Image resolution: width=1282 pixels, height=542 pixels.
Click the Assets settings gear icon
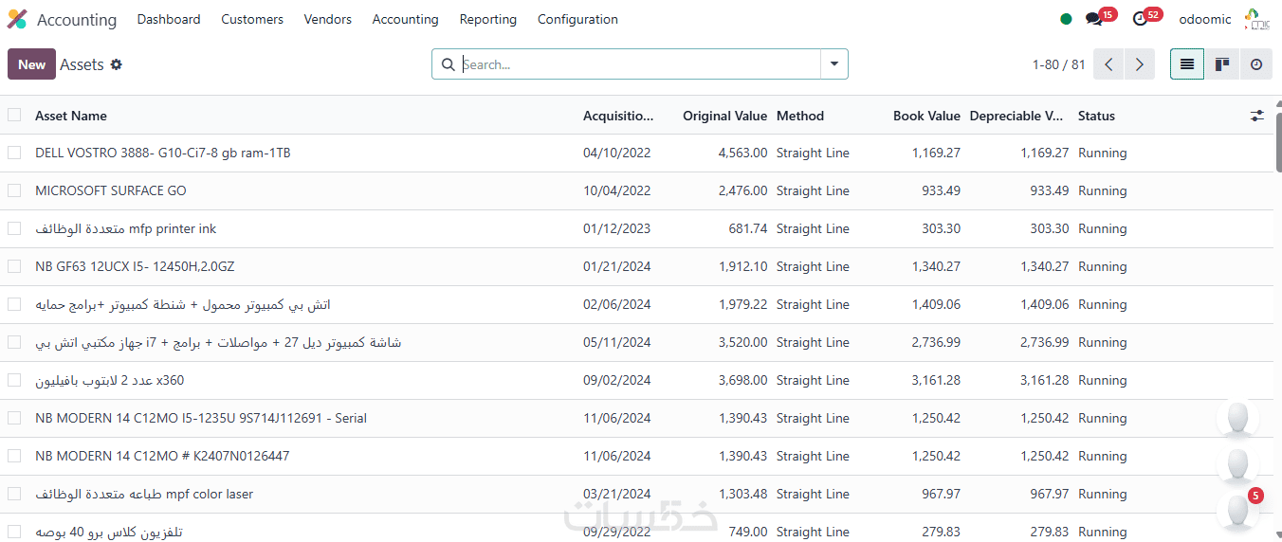(117, 64)
